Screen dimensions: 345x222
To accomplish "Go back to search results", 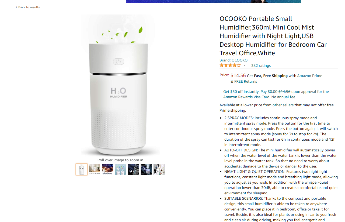I will [28, 7].
